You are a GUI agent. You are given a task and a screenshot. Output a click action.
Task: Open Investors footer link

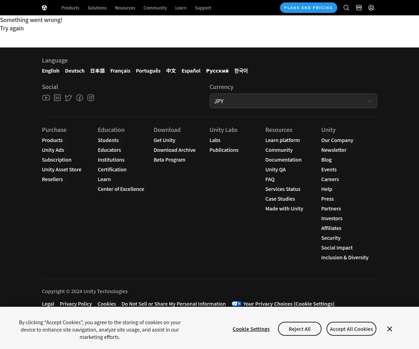point(332,218)
